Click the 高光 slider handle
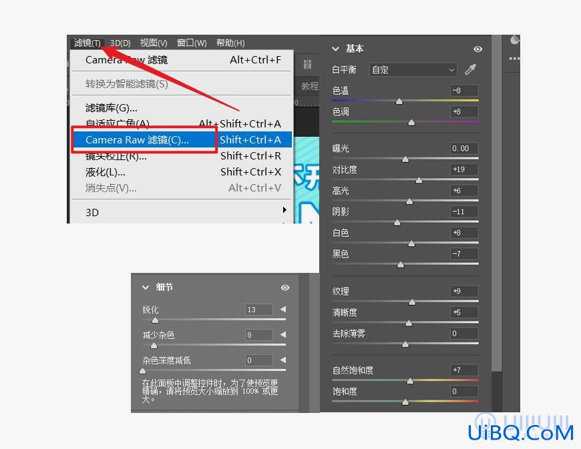Screen dimensions: 581x449 pyautogui.click(x=409, y=201)
